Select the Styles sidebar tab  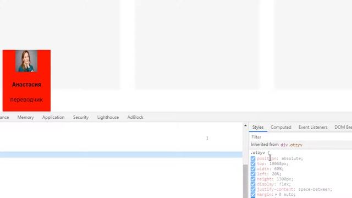point(258,127)
